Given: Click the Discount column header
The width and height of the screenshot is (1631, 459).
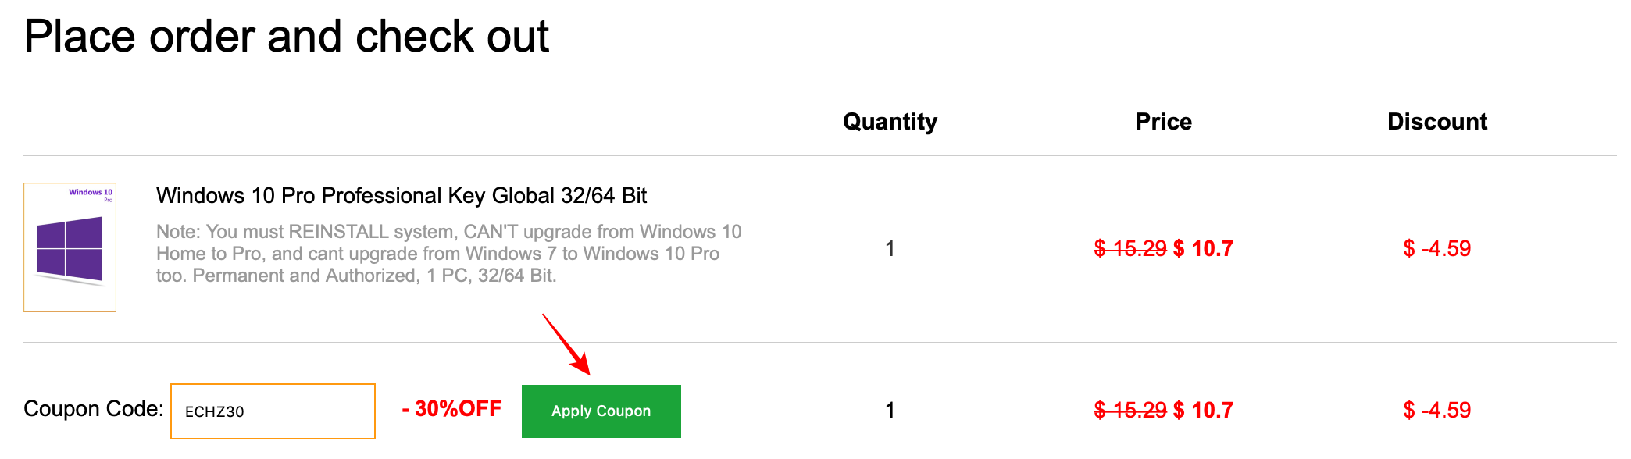Looking at the screenshot, I should 1436,122.
